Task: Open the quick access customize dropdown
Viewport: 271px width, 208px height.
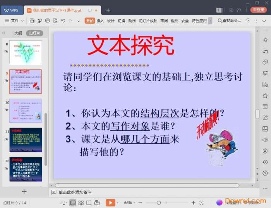Action: tap(79, 21)
